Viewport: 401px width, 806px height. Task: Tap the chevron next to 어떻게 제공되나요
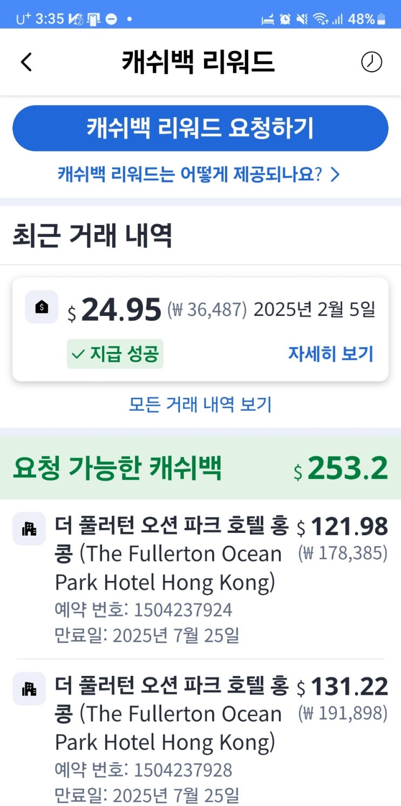click(x=335, y=174)
